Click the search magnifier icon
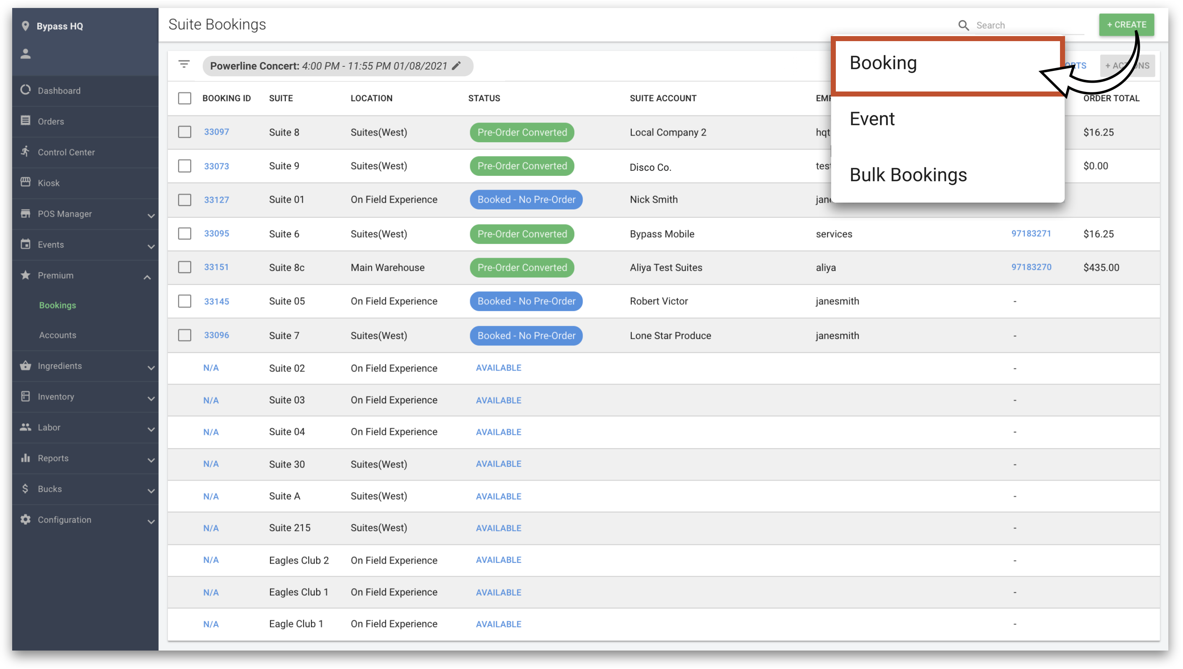The image size is (1183, 669). pyautogui.click(x=963, y=25)
